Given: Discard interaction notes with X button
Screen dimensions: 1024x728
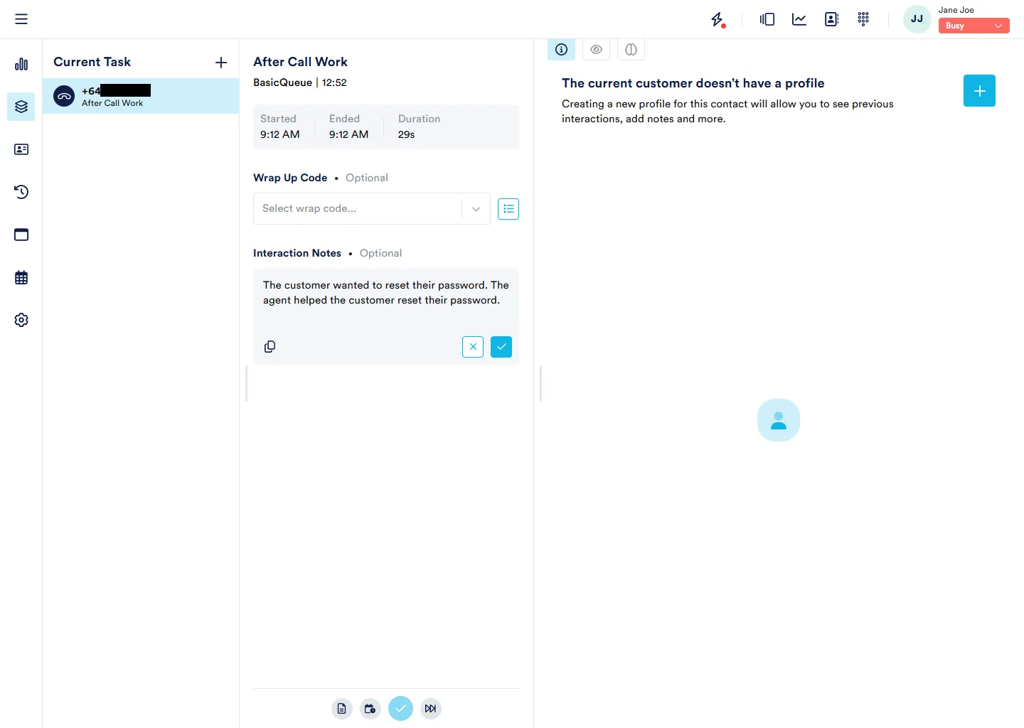Looking at the screenshot, I should coord(473,347).
